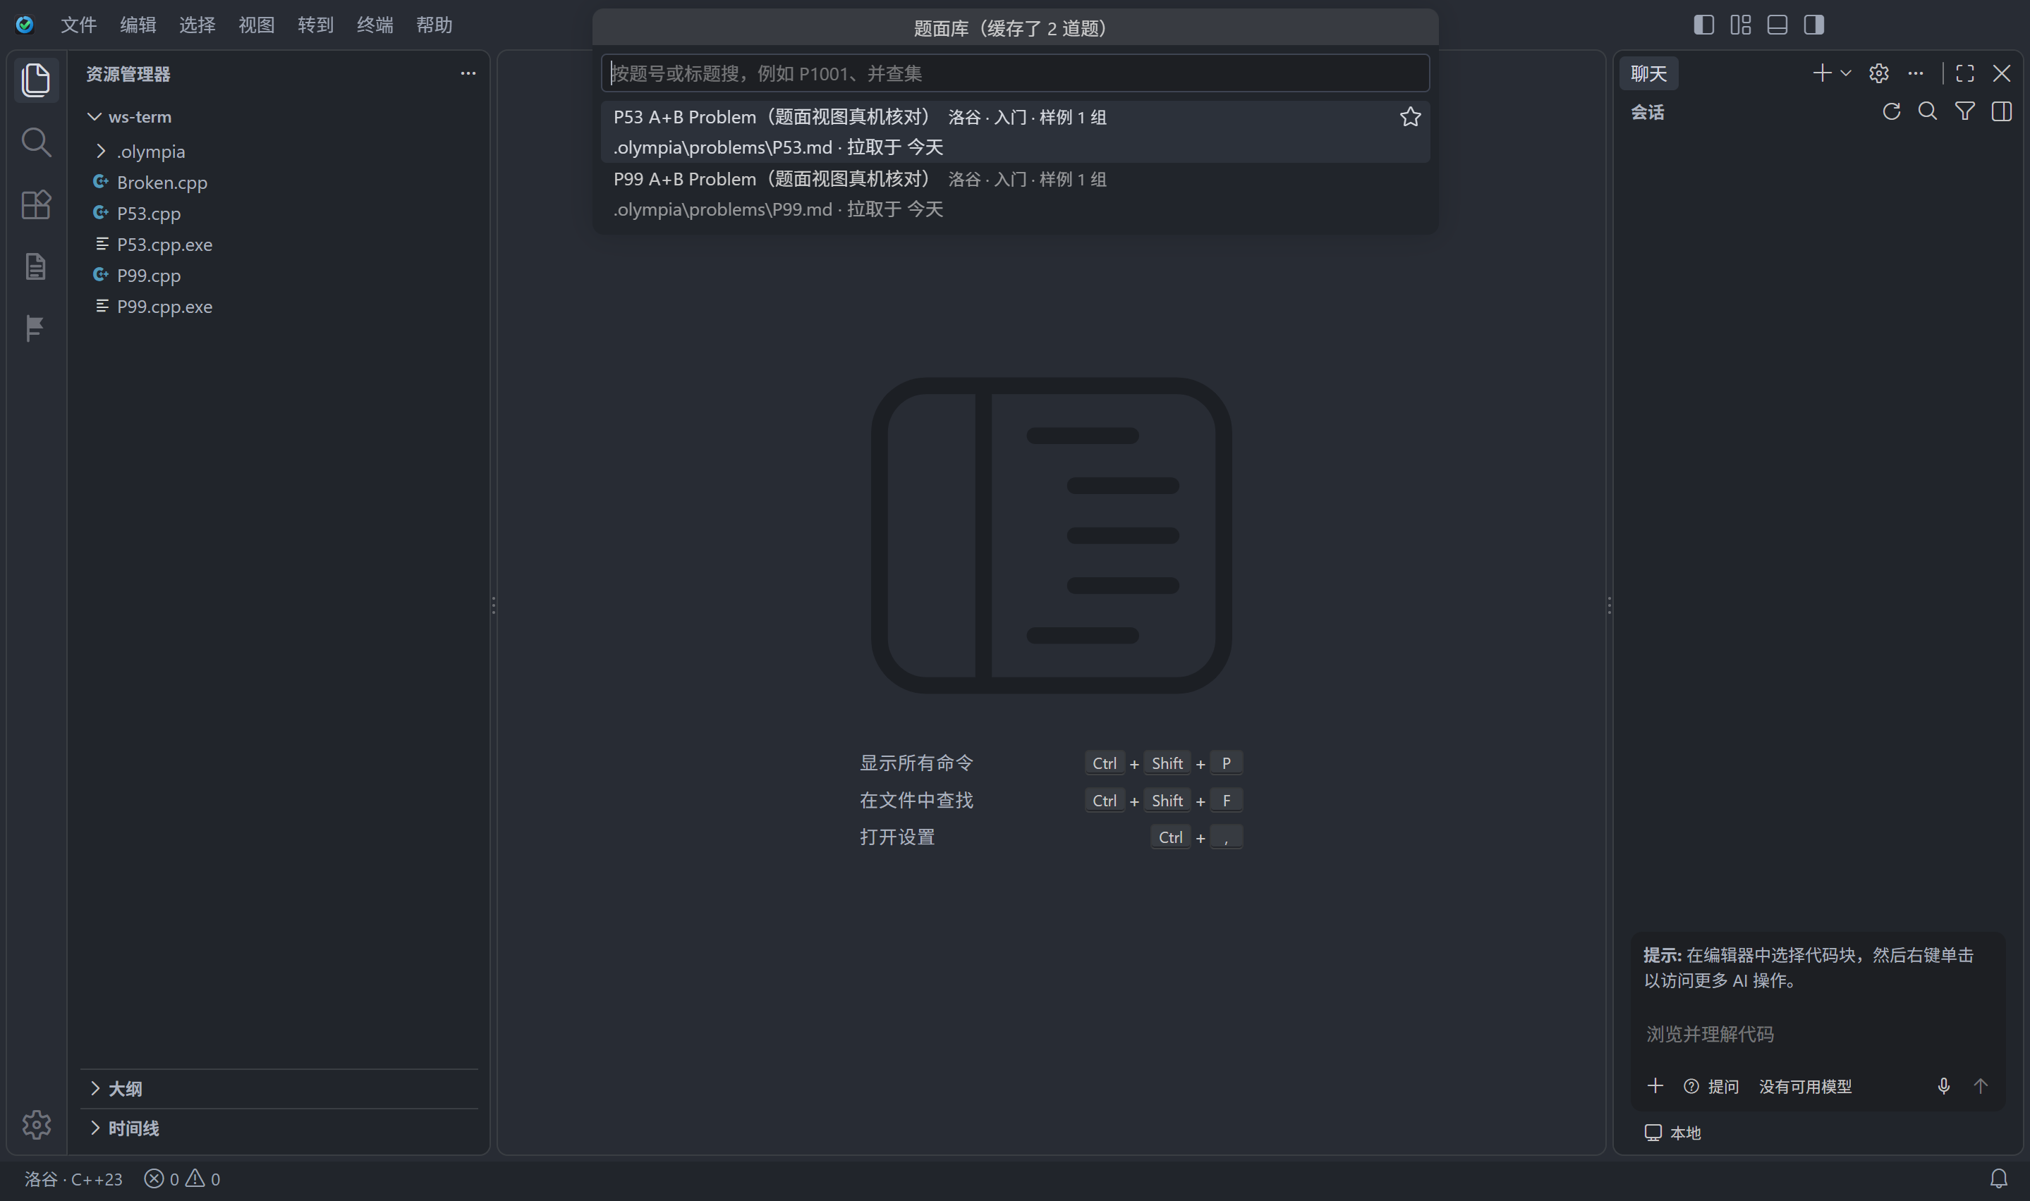Select the 聊天 tab
This screenshot has height=1201, width=2030.
[x=1648, y=73]
